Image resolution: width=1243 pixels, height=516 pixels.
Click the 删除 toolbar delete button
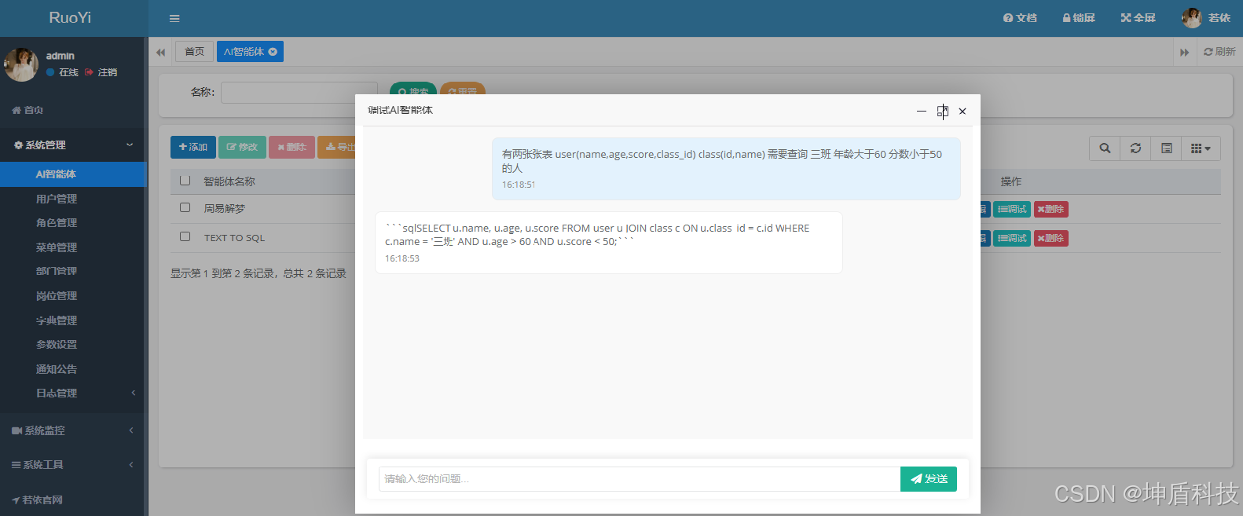coord(291,147)
